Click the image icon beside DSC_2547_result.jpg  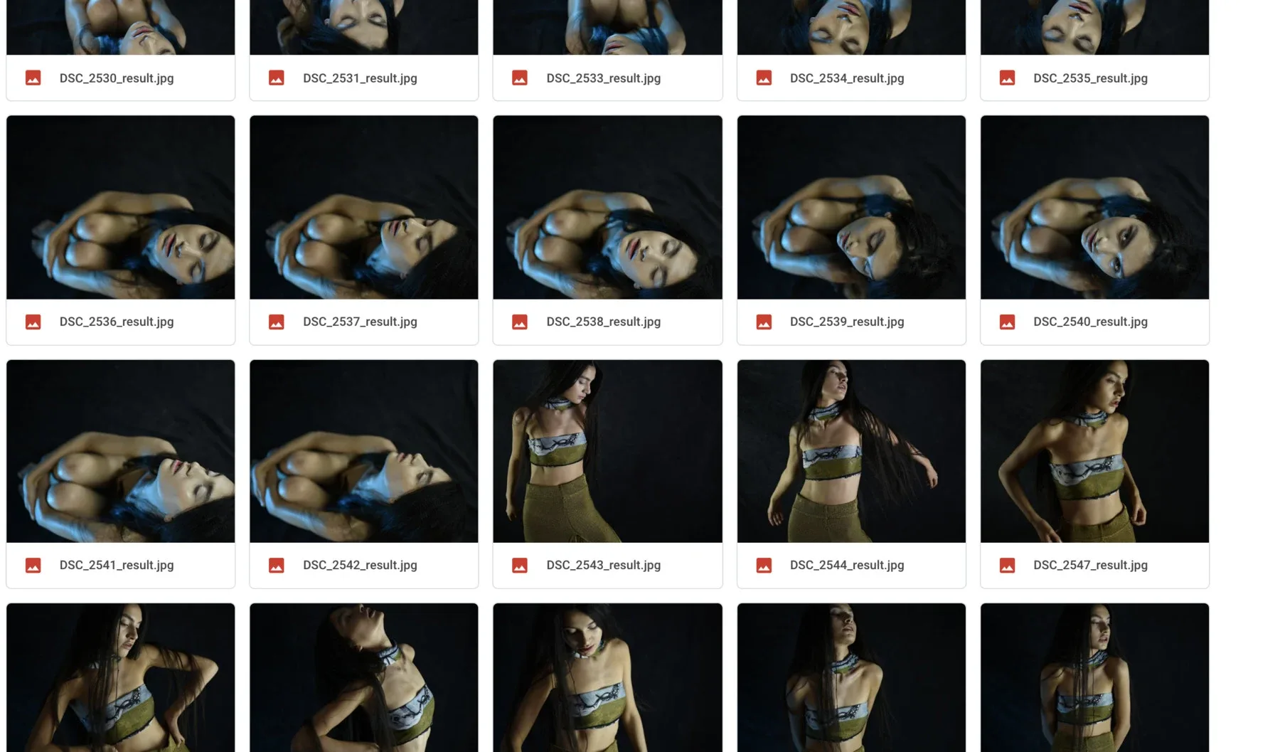click(1007, 566)
